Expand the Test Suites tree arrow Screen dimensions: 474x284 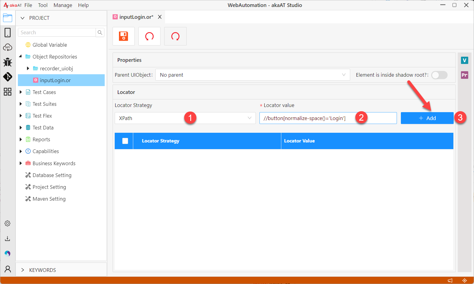tap(21, 104)
